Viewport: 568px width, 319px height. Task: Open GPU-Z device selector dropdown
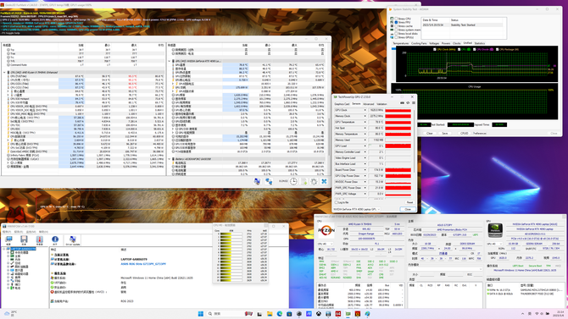[356, 209]
